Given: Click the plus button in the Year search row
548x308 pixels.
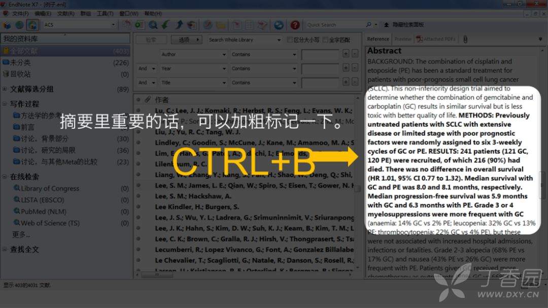Looking at the screenshot, I should 346,68.
